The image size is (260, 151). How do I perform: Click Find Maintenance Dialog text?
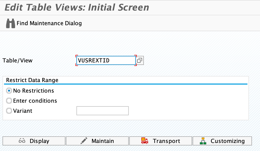pyautogui.click(x=49, y=23)
